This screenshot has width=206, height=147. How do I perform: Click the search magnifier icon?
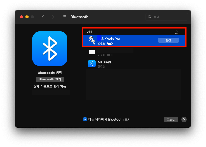point(150,17)
